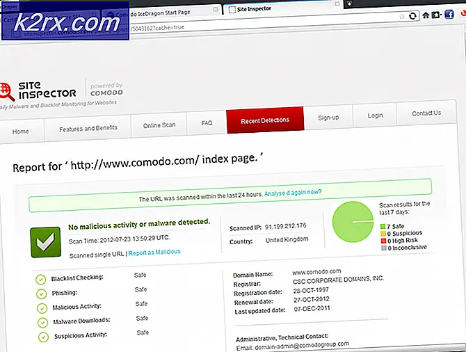Open the bookmarks menu icon
The height and width of the screenshot is (352, 466).
436,15
